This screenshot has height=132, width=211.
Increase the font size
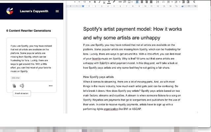(x=90, y=2)
